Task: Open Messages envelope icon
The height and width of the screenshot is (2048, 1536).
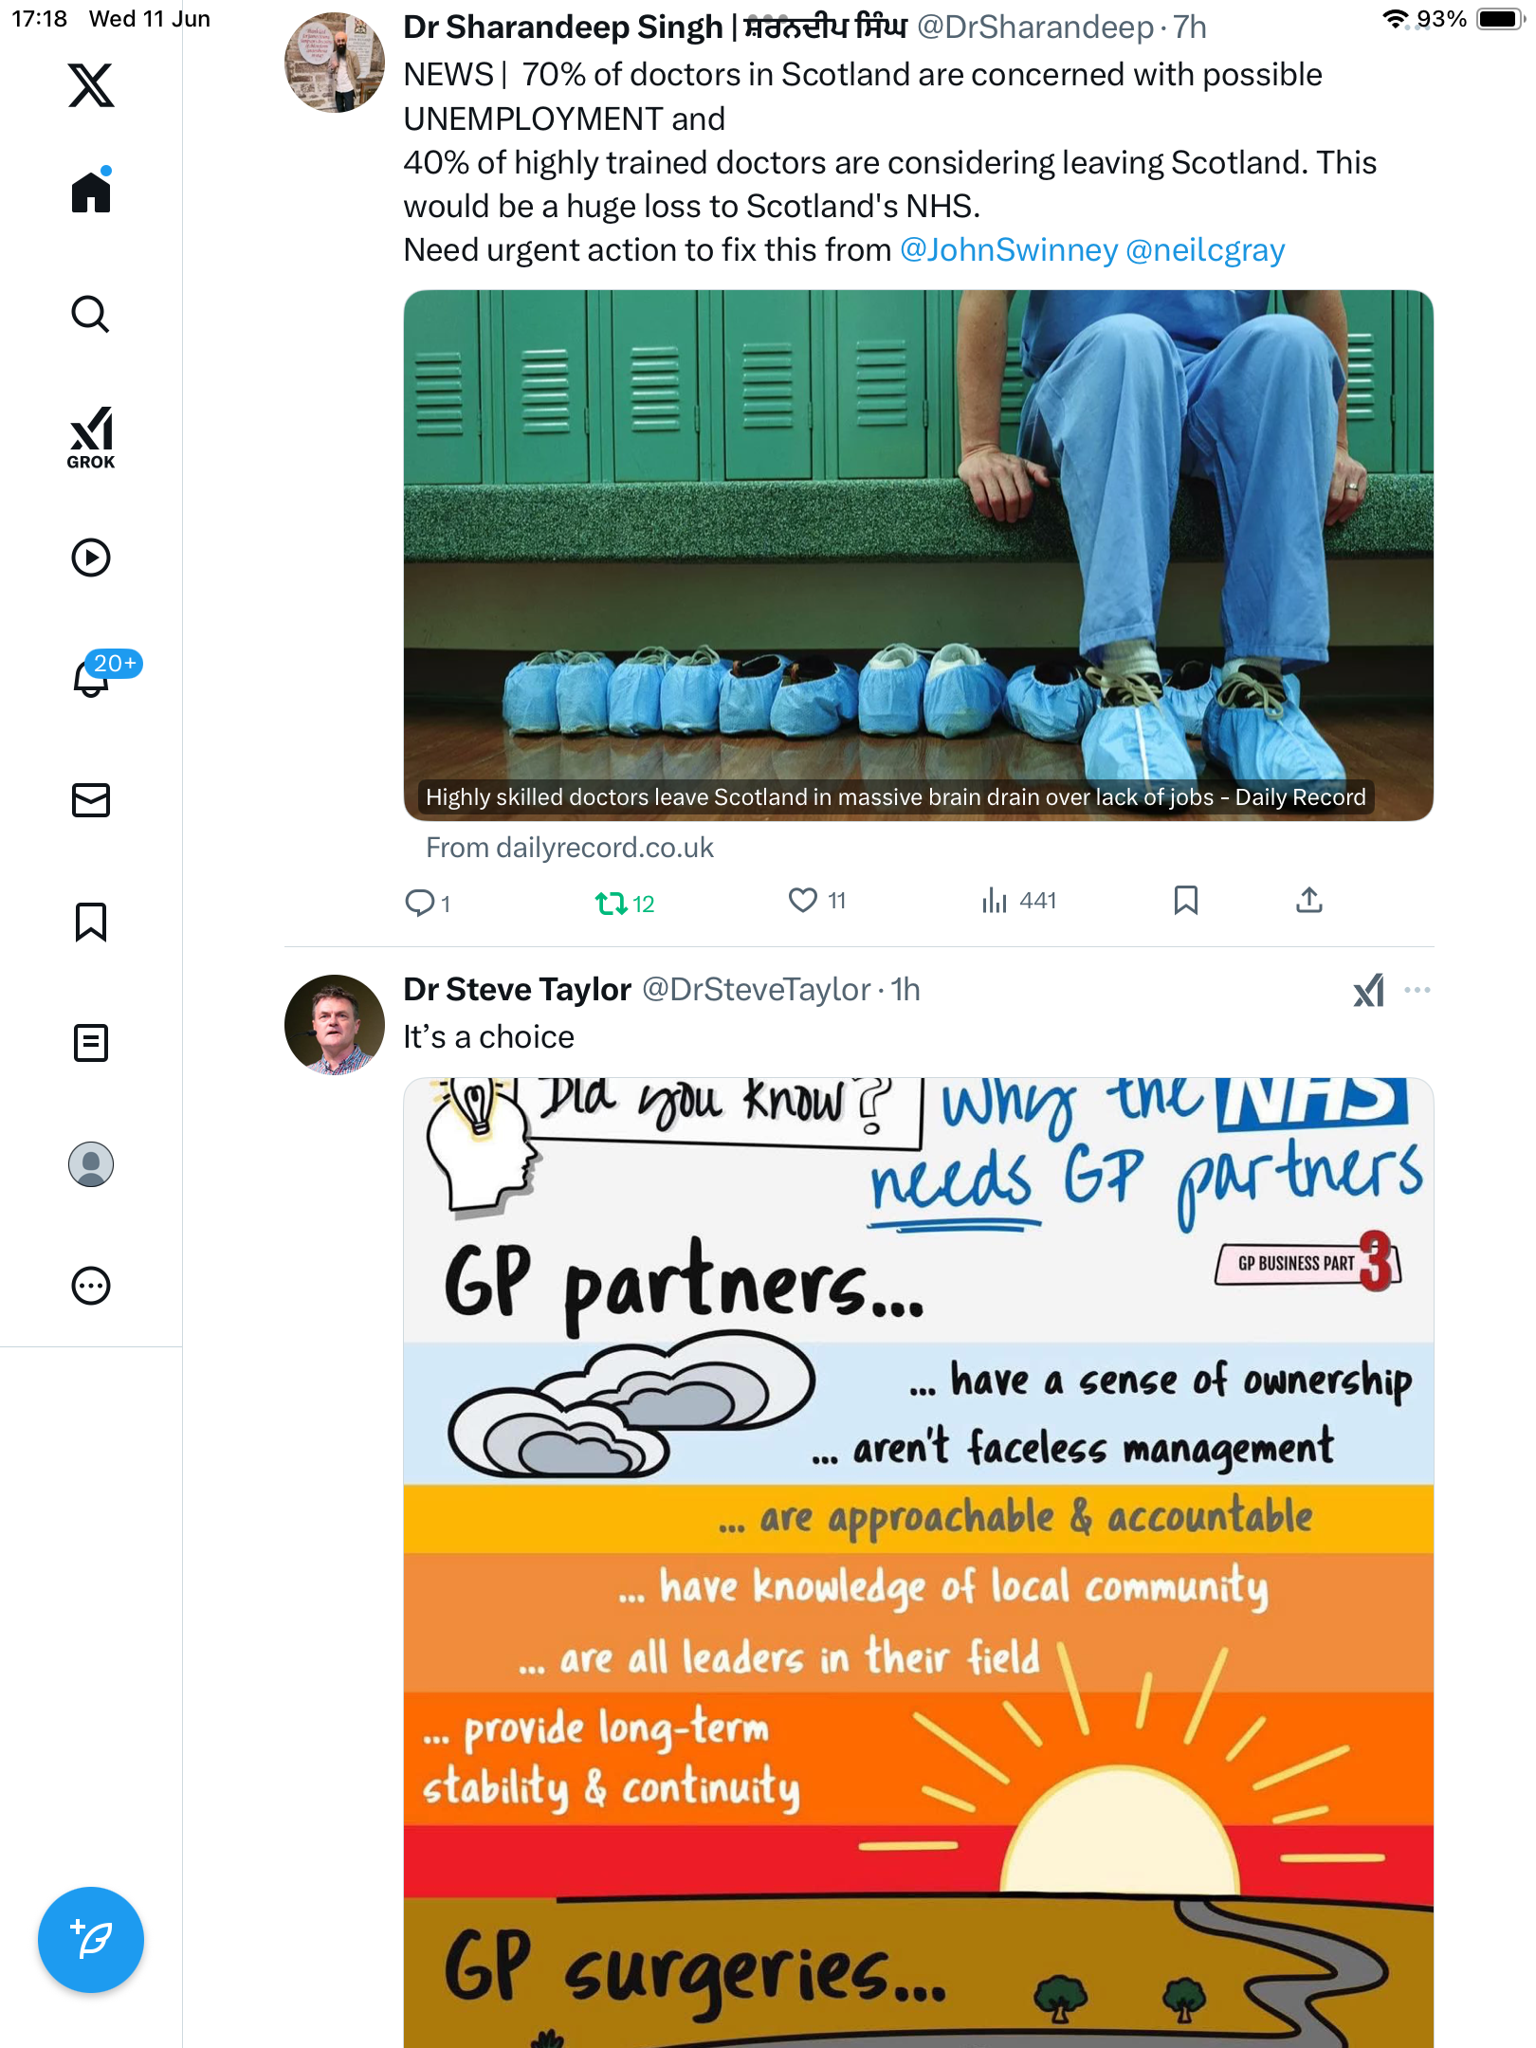Action: [91, 800]
